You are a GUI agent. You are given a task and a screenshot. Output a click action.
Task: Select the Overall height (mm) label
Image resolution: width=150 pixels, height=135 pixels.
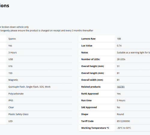pos(92,66)
